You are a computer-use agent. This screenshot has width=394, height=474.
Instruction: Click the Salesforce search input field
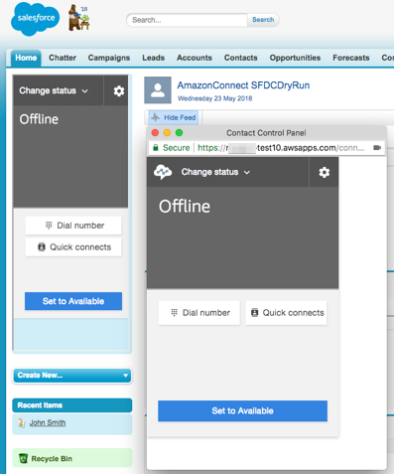pos(187,20)
